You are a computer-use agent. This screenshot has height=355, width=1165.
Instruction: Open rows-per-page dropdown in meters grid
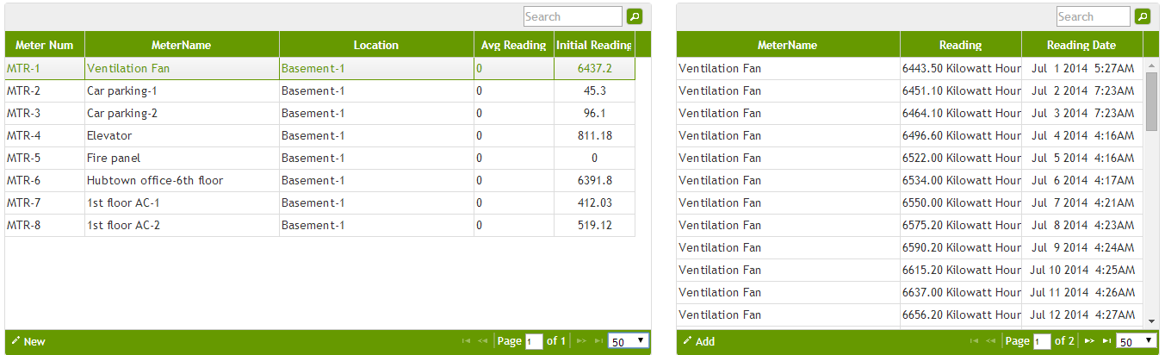pos(628,341)
